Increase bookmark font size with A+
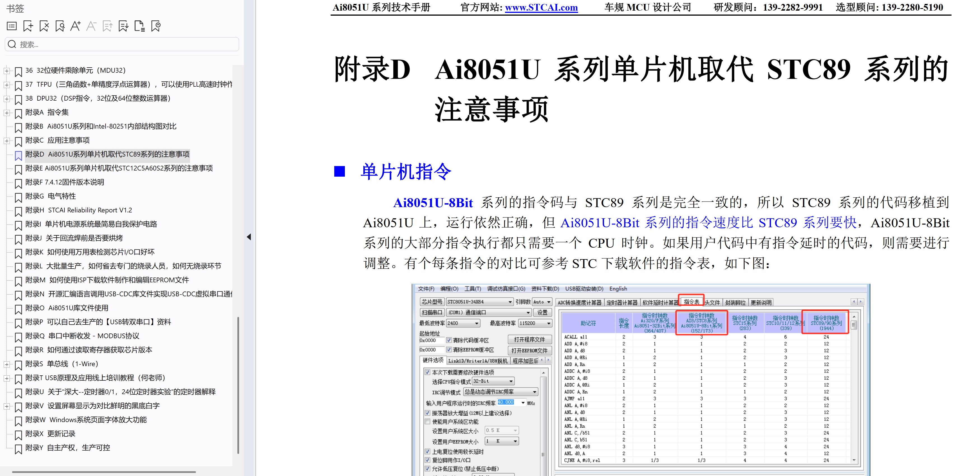Image resolution: width=956 pixels, height=476 pixels. (x=75, y=26)
